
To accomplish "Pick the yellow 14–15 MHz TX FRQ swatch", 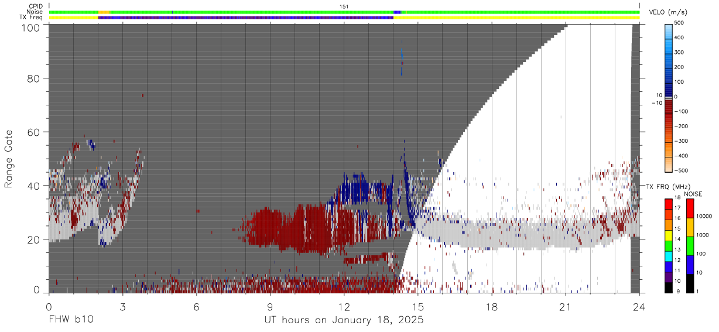I will [669, 235].
